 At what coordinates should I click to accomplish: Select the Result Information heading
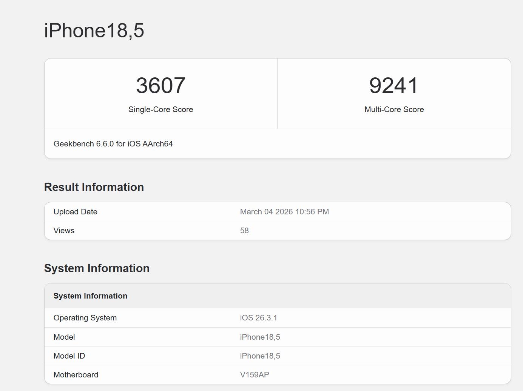(x=94, y=187)
